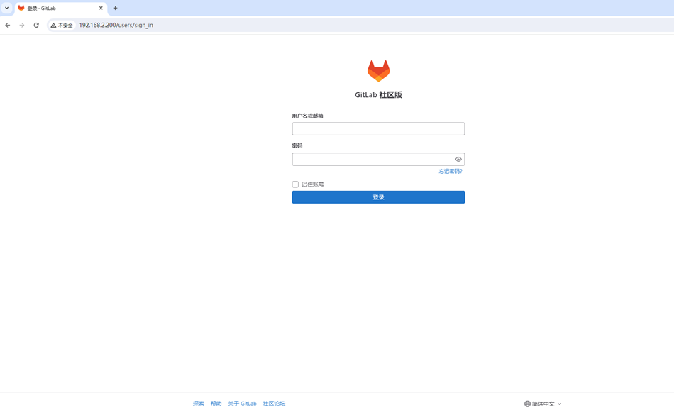
Task: Open the 社区论坛 footer link
Action: click(274, 404)
